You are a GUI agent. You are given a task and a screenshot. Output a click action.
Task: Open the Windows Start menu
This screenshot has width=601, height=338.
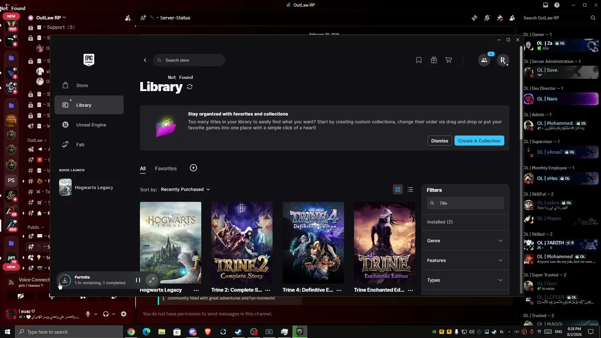(8, 332)
